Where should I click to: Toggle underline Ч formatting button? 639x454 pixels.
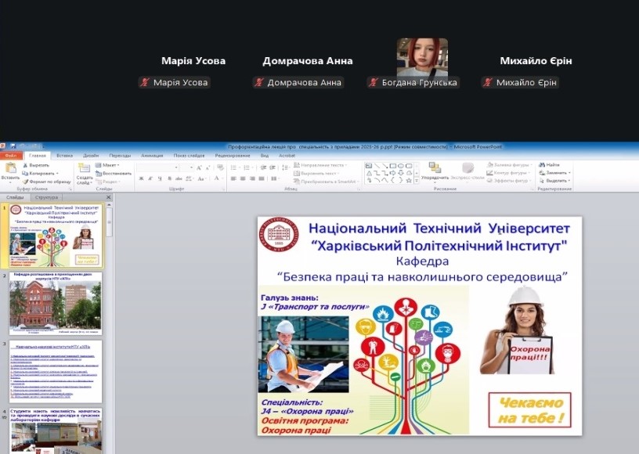pos(160,178)
